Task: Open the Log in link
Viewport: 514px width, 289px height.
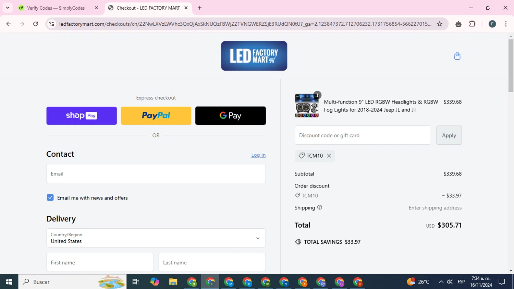Action: click(258, 155)
